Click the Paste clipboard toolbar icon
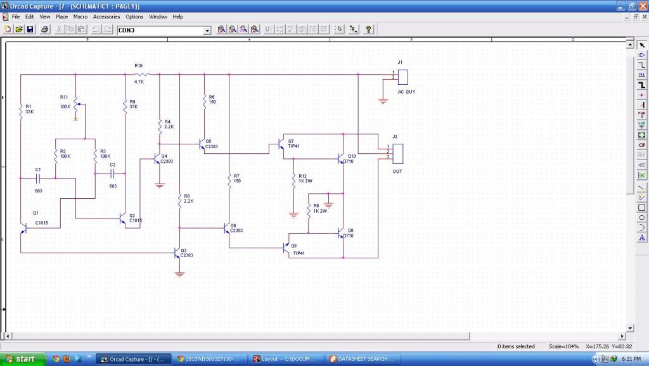 tap(82, 29)
